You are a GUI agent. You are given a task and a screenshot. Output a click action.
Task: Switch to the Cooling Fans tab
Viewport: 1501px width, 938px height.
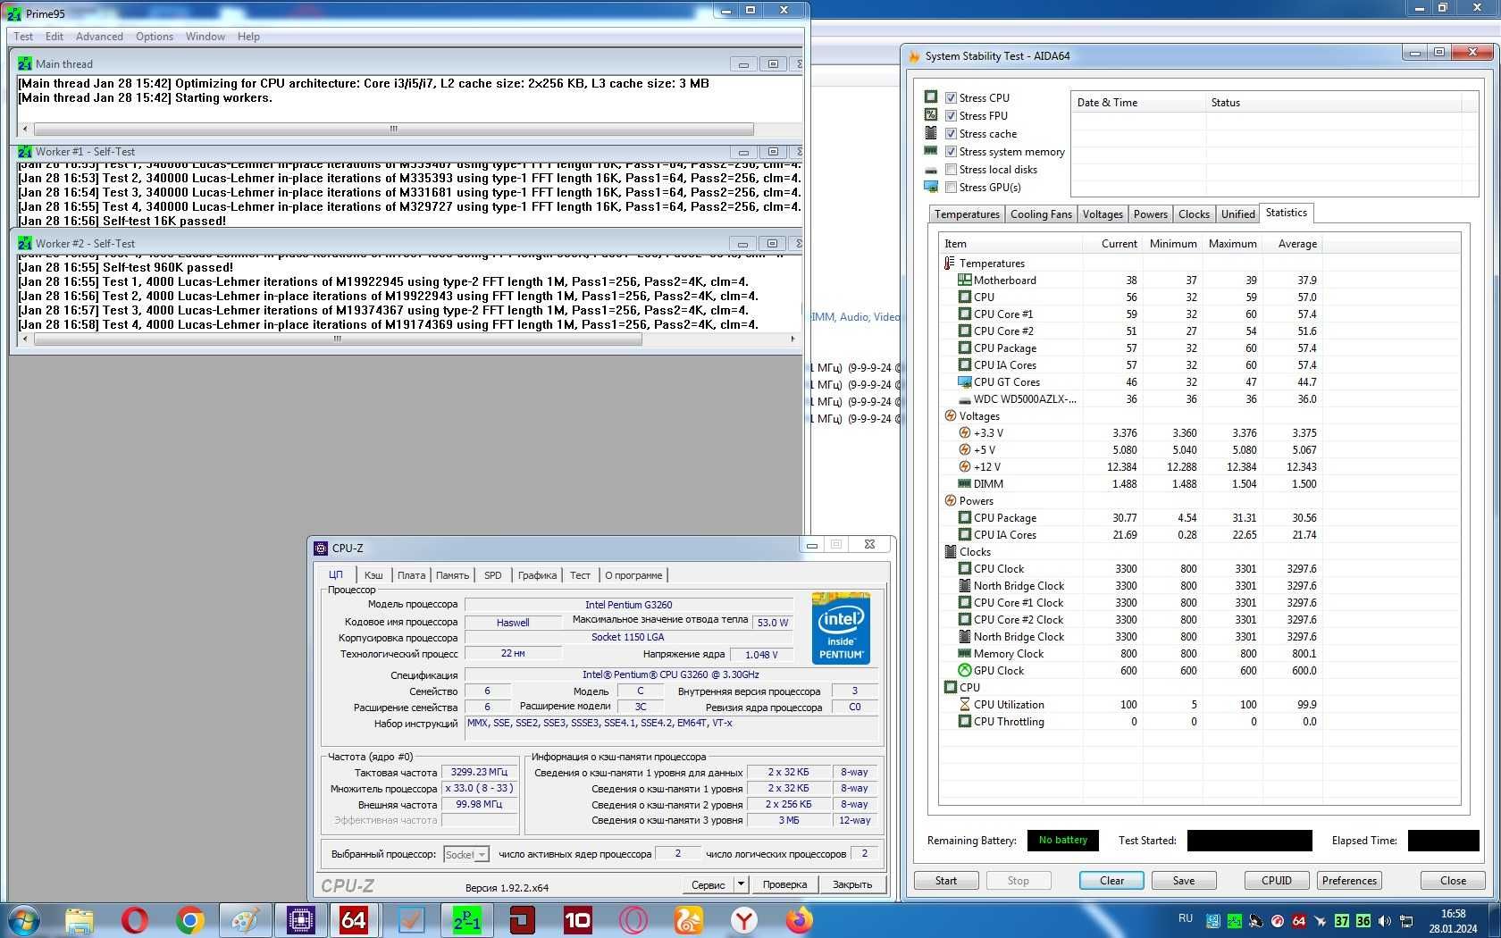pyautogui.click(x=1041, y=214)
